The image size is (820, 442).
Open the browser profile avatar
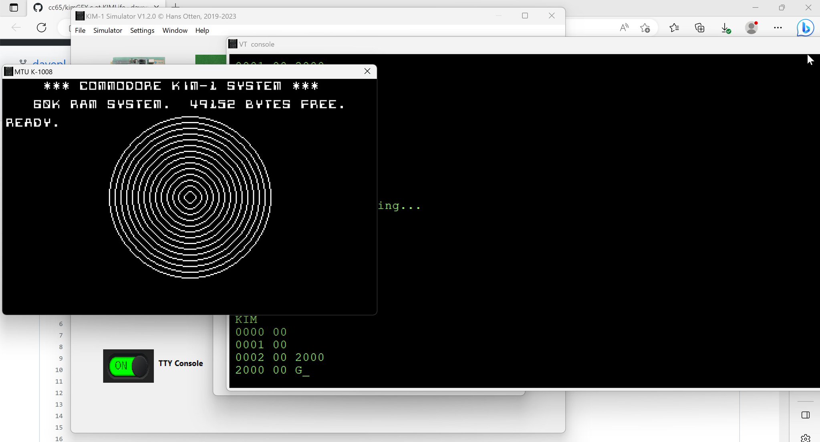click(x=751, y=28)
